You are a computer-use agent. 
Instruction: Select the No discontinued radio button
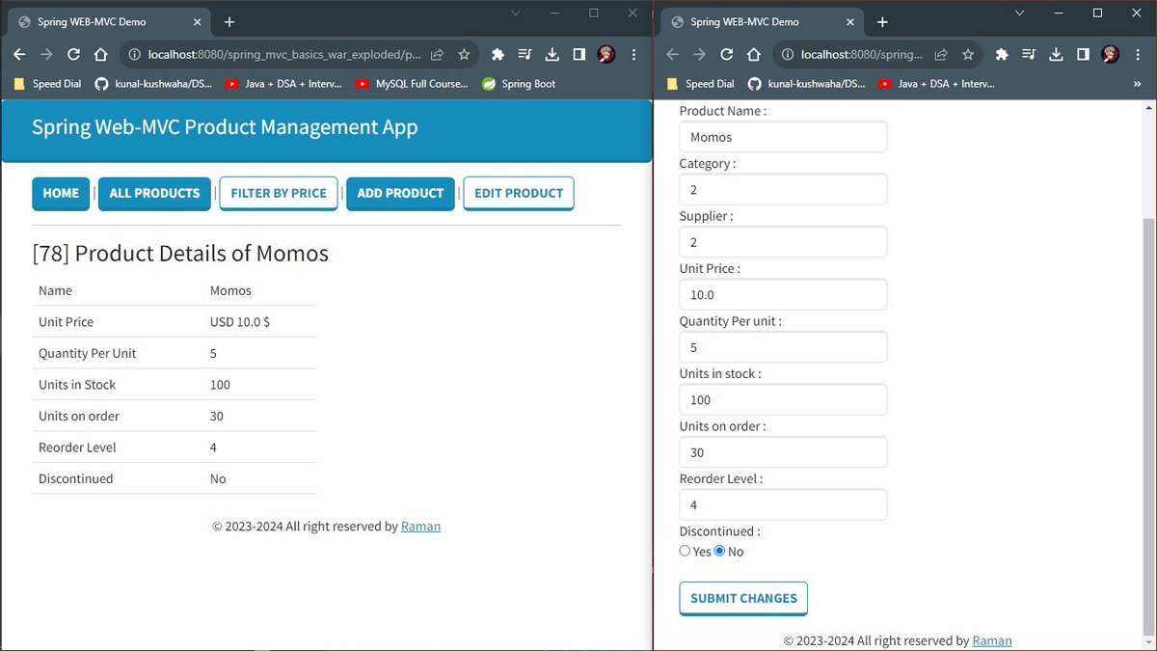tap(717, 551)
